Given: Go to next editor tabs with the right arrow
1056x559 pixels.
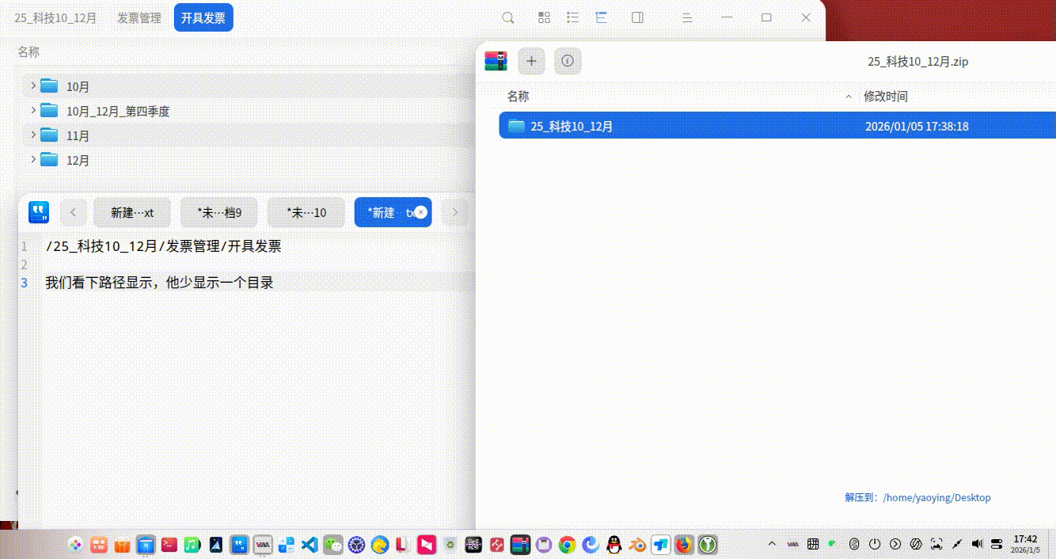Looking at the screenshot, I should pyautogui.click(x=454, y=212).
